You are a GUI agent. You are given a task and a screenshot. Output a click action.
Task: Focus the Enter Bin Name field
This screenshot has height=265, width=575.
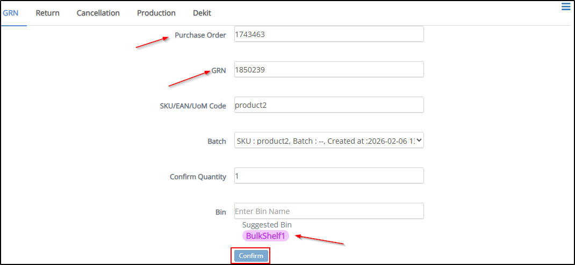point(329,211)
